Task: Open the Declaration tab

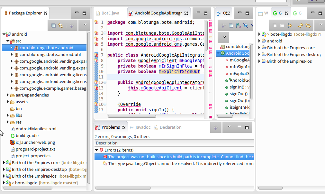Action: (x=168, y=127)
